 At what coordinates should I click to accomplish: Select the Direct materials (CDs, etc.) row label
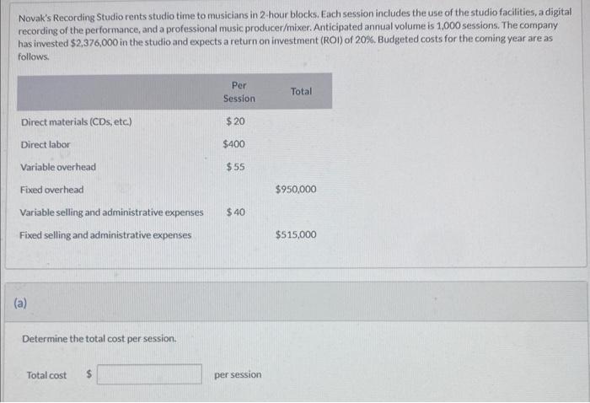click(x=77, y=122)
